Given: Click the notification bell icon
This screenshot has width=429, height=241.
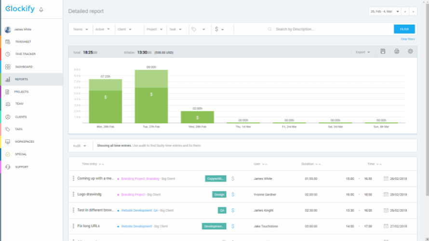Looking at the screenshot, I should click(x=41, y=10).
